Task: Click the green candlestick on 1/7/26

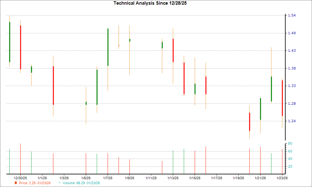Action: point(108,47)
